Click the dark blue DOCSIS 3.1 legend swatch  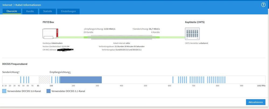coord(48,91)
